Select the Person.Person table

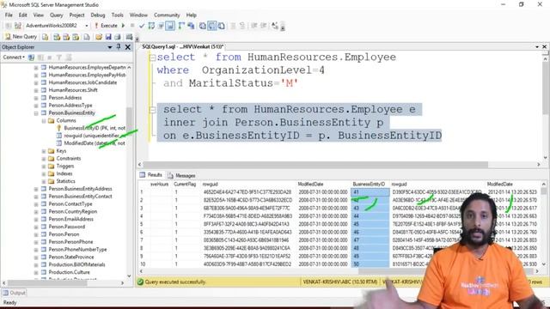point(64,234)
